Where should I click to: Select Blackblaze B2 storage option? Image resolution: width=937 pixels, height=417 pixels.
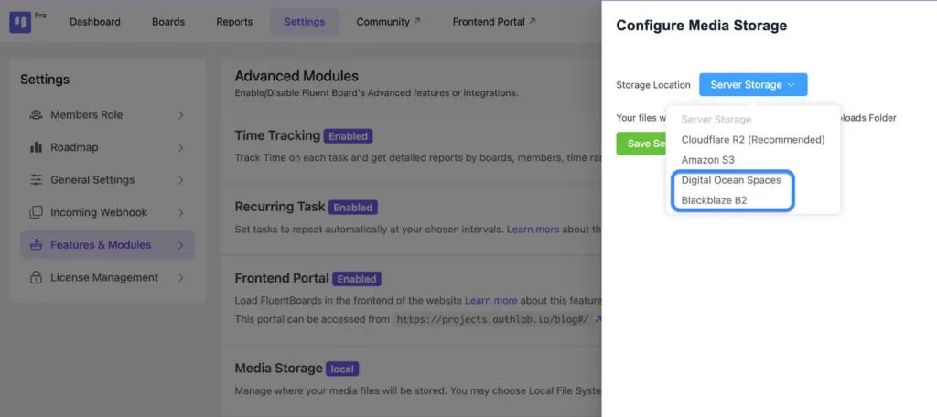(x=714, y=200)
